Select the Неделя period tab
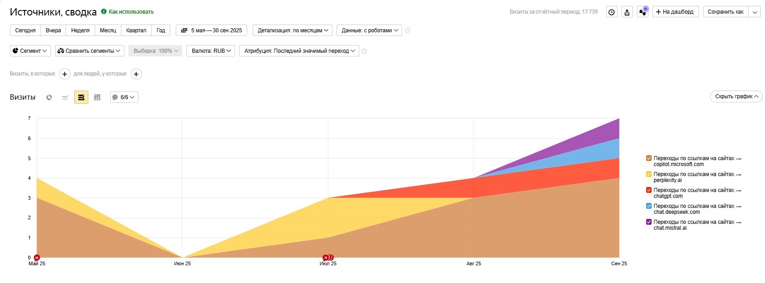Viewport: 765px width, 283px height. point(80,30)
